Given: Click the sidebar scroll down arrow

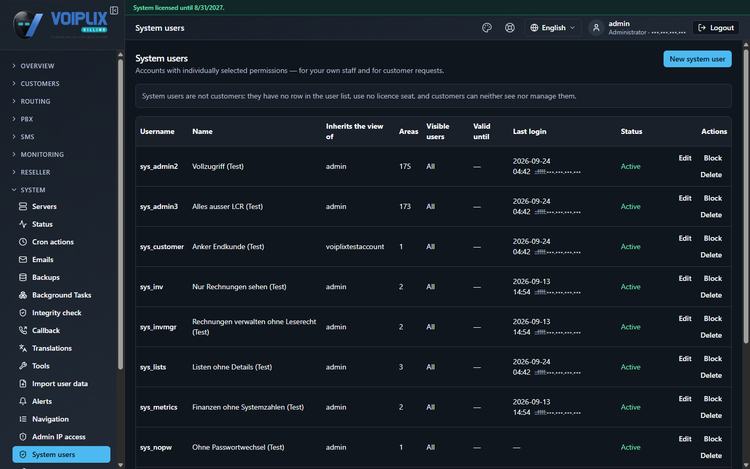Looking at the screenshot, I should click(x=120, y=465).
